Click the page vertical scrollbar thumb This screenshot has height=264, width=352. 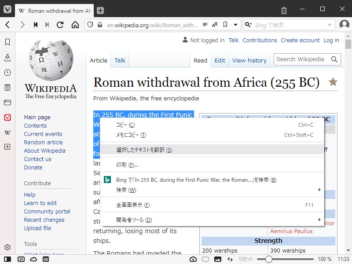click(348, 44)
